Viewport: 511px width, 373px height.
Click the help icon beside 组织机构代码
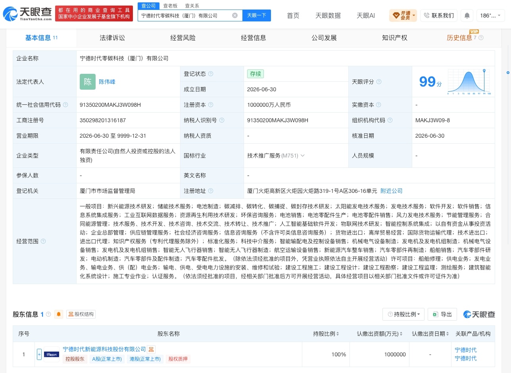(390, 120)
